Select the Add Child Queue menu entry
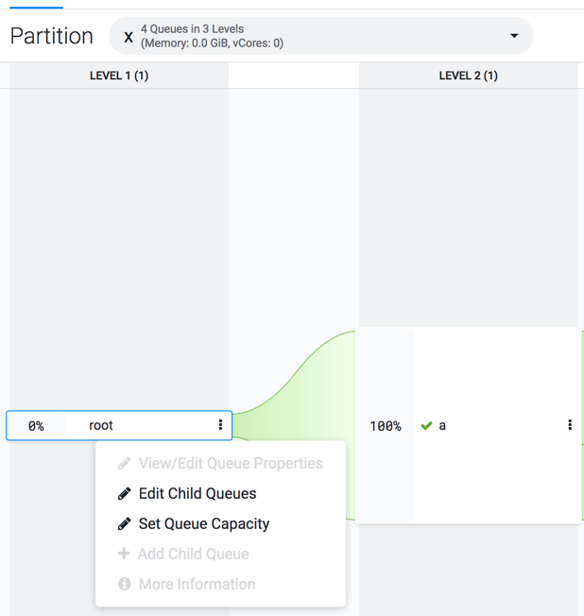The height and width of the screenshot is (616, 584). tap(194, 554)
